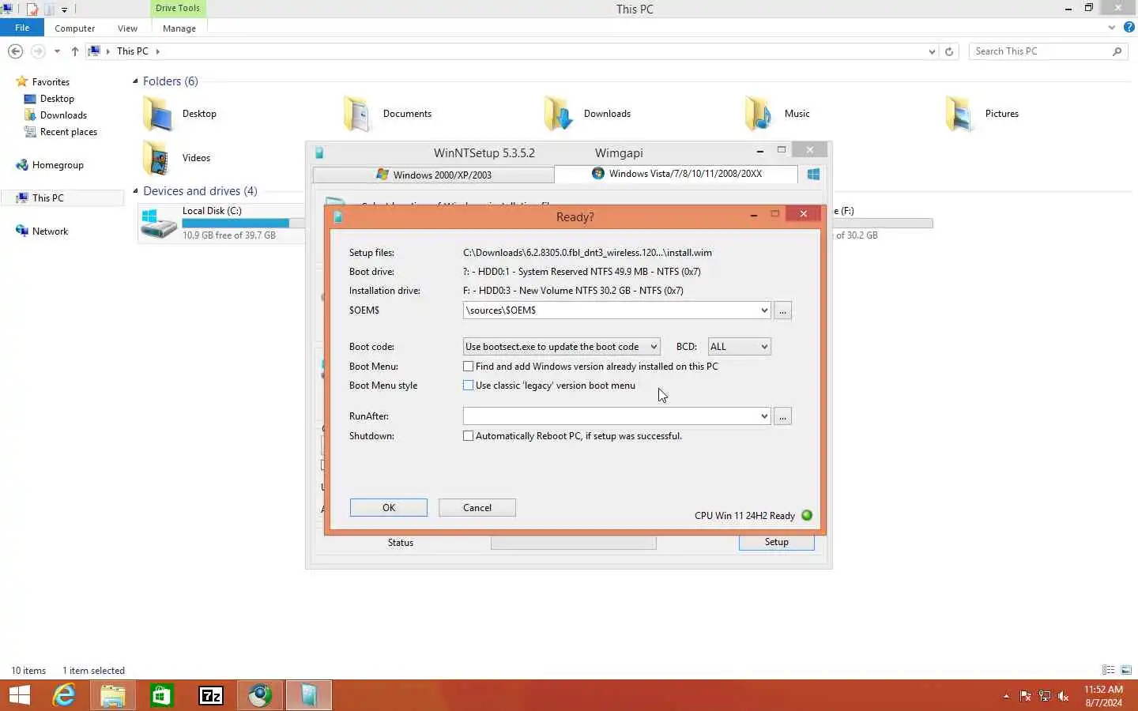Click the muted volume tray icon
The height and width of the screenshot is (711, 1138).
coord(1064,696)
